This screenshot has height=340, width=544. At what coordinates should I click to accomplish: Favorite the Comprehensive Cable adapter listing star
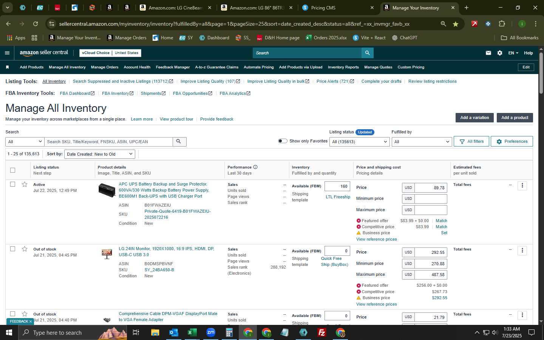tap(25, 314)
